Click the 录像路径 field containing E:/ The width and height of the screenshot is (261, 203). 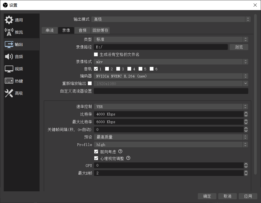point(161,47)
